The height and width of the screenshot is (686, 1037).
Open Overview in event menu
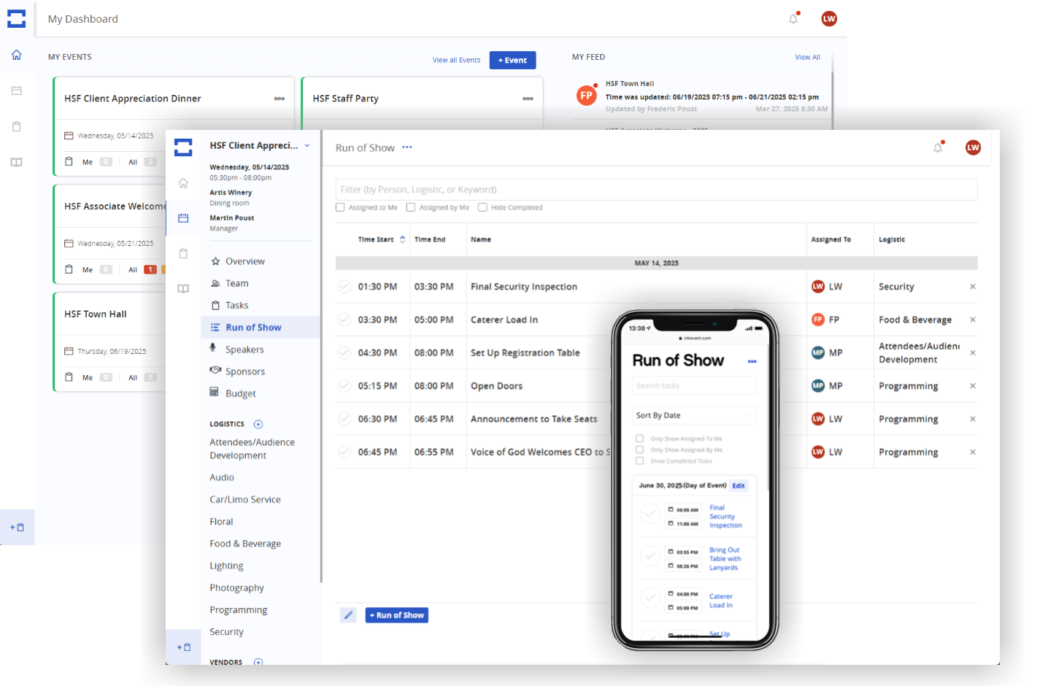245,261
